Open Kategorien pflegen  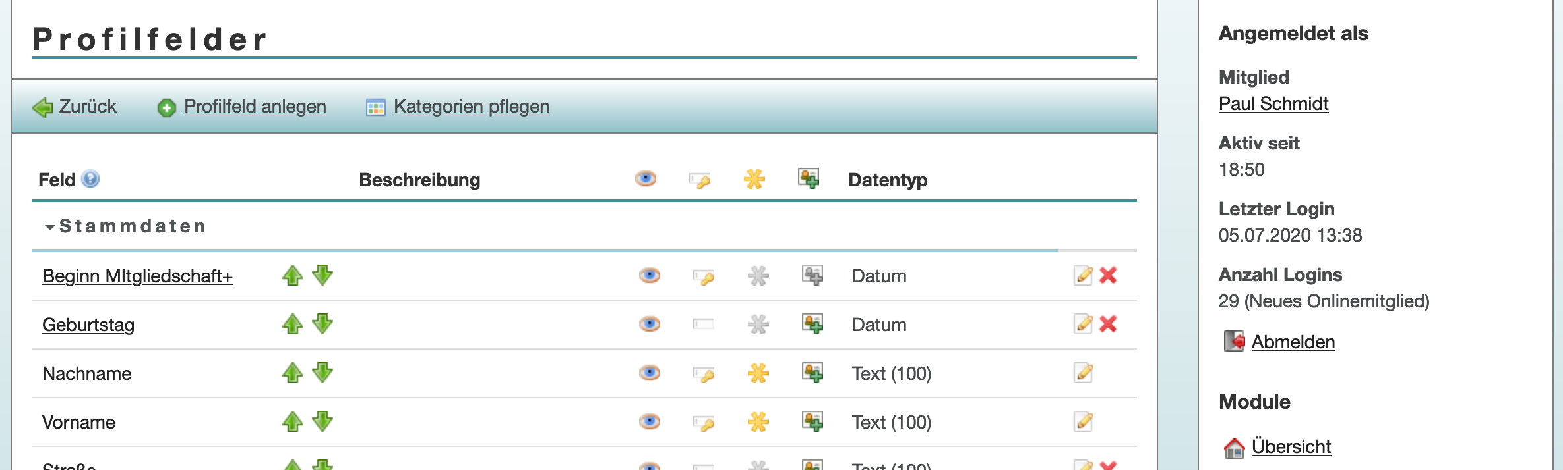tap(471, 107)
